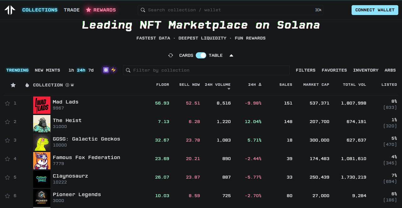This screenshot has height=208, width=402.
Task: Star The Heist collection as favorite
Action: 8,122
